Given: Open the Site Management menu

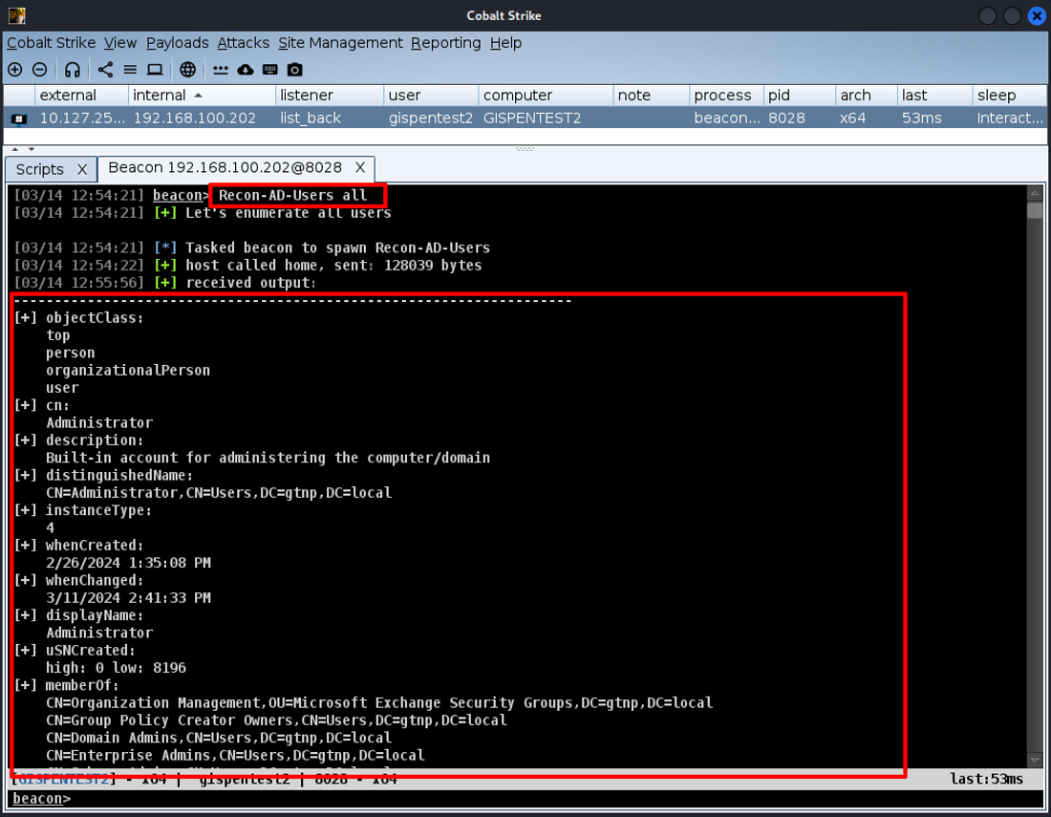Looking at the screenshot, I should tap(340, 43).
